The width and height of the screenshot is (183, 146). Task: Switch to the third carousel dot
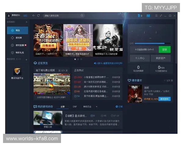(81, 59)
